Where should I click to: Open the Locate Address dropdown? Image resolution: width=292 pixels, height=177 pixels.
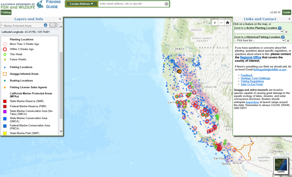point(82,4)
